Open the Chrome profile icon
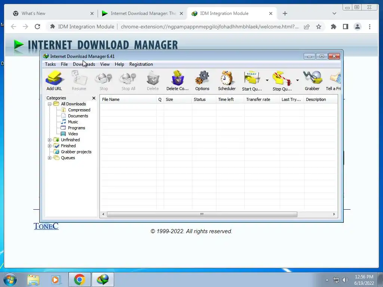Image resolution: width=383 pixels, height=287 pixels. (357, 27)
